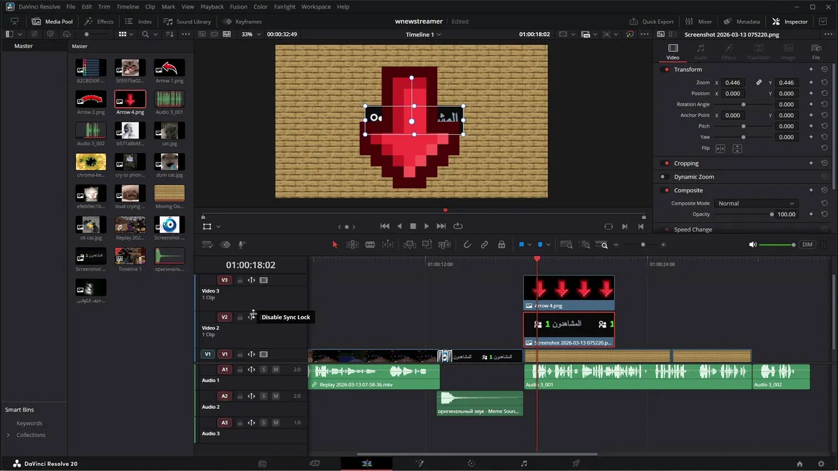Solo audio track A1
The height and width of the screenshot is (471, 838).
(264, 370)
